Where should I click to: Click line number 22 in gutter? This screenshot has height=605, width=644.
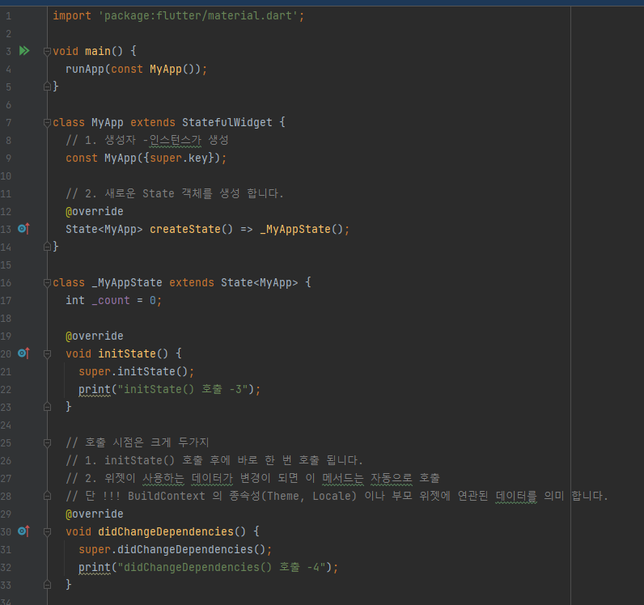click(x=6, y=389)
